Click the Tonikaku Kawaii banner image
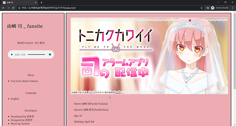The image size is (236, 126). (149, 56)
